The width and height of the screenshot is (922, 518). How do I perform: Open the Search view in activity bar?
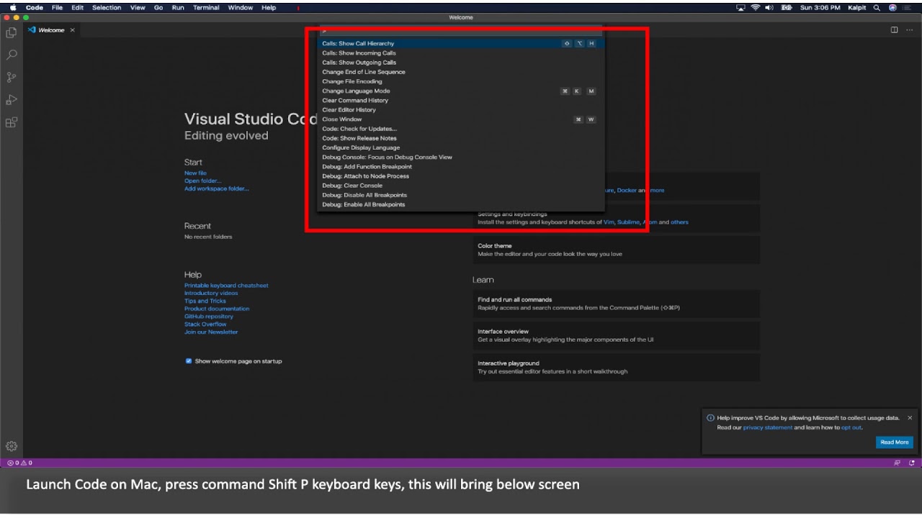click(11, 55)
